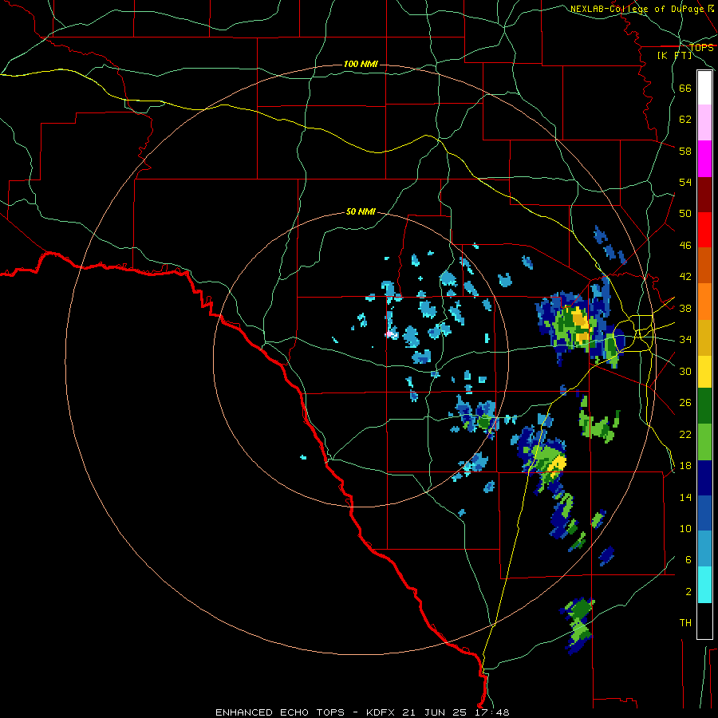Viewport: 718px width, 718px height.
Task: Click the 'TOPS' legend title
Action: point(701,47)
